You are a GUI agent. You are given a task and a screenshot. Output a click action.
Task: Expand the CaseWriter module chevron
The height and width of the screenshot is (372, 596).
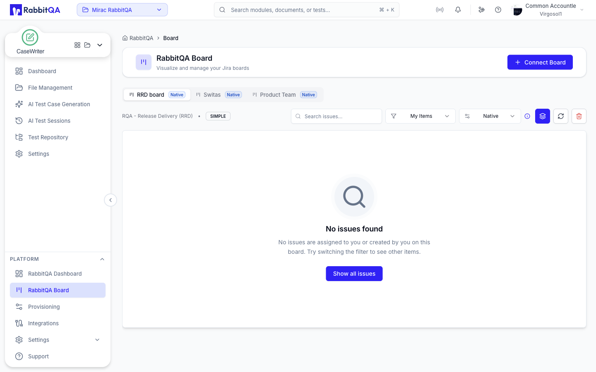click(100, 45)
